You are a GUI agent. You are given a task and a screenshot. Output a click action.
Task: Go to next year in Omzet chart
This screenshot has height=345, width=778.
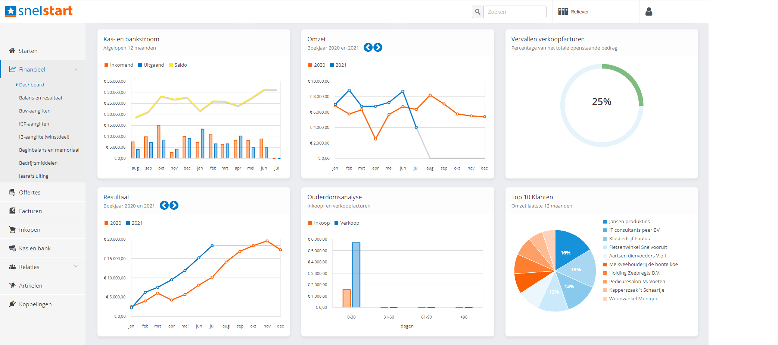pyautogui.click(x=378, y=47)
